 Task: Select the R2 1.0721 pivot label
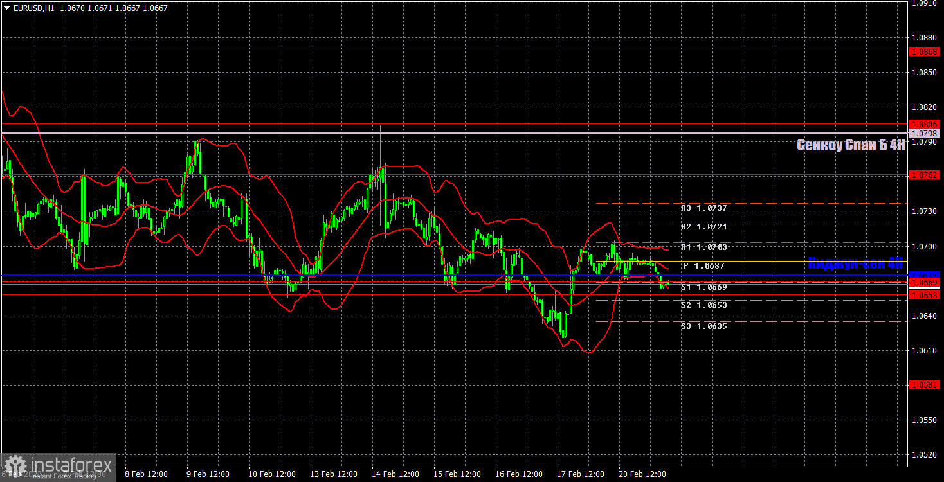[704, 227]
